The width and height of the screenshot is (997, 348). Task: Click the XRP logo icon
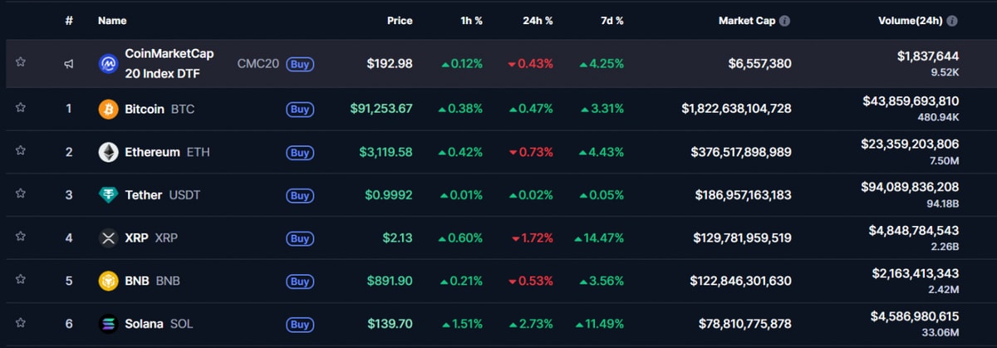[x=108, y=238]
